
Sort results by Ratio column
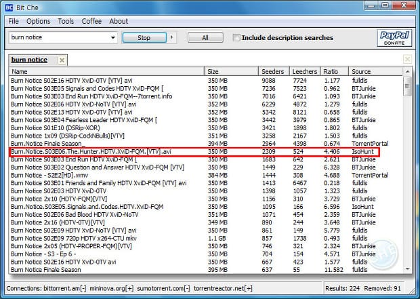coord(335,72)
